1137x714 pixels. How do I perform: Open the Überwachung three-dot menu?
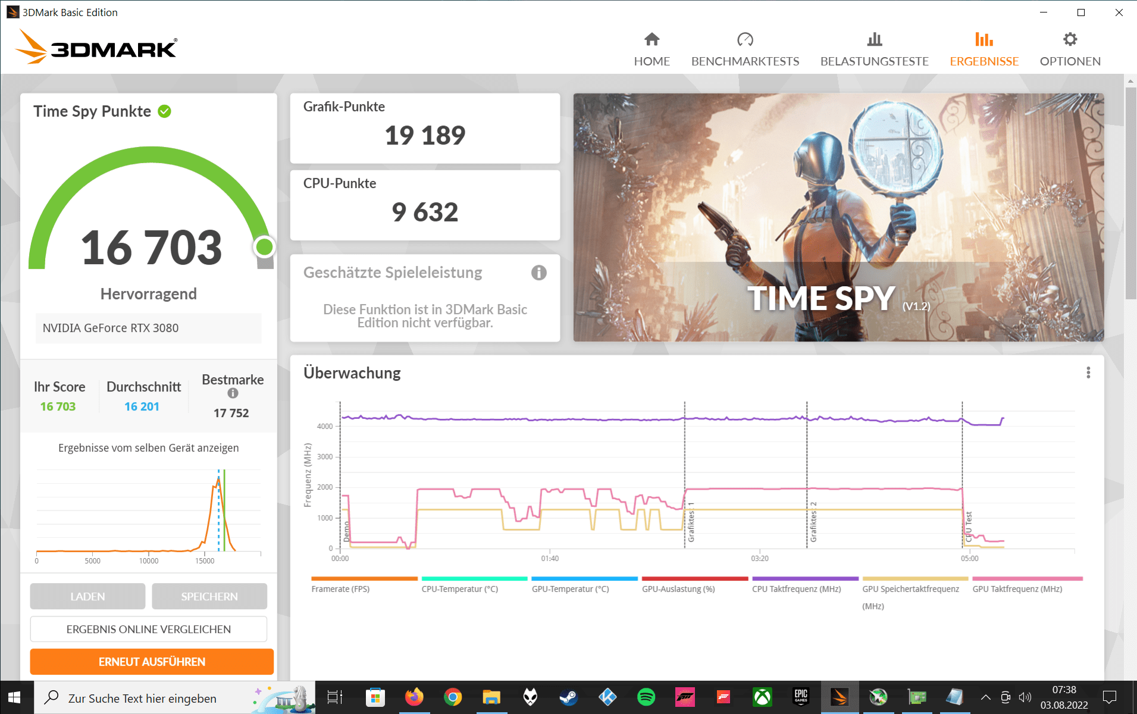(1088, 372)
